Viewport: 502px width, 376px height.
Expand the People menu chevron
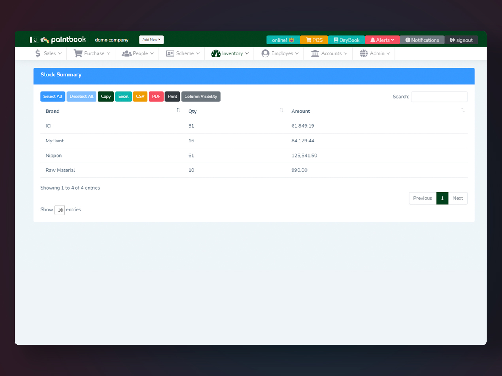pos(152,53)
